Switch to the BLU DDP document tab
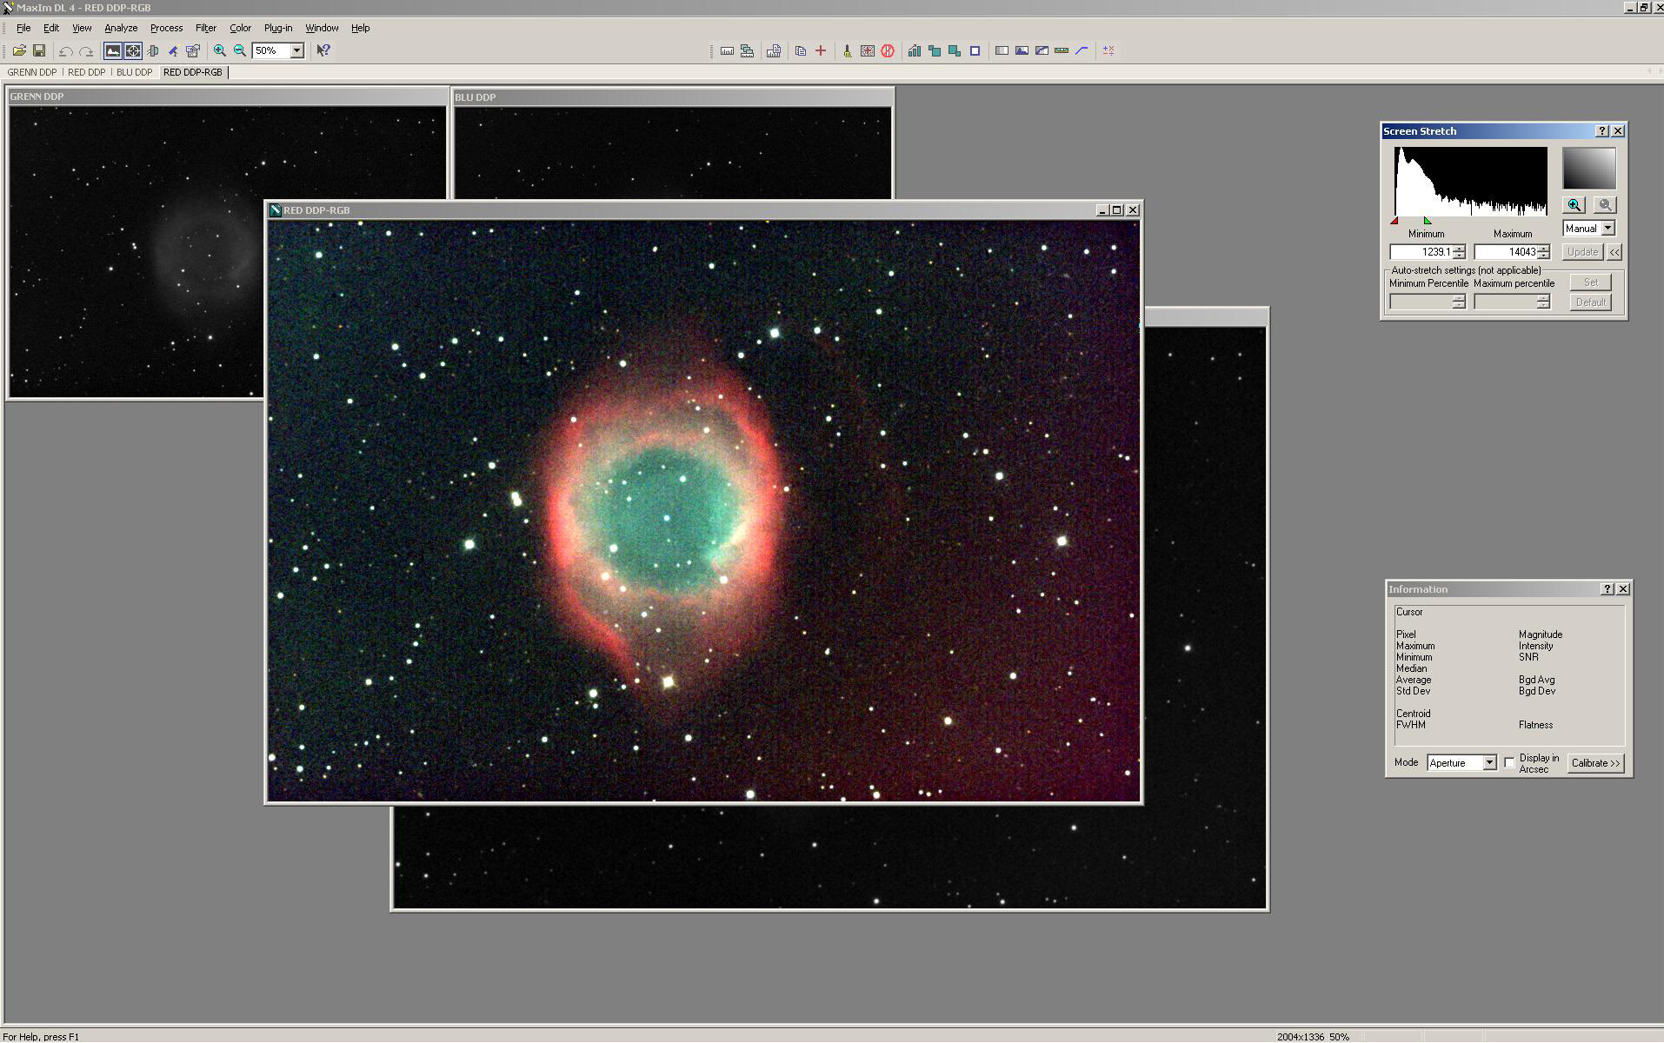1664x1043 pixels. pos(135,72)
